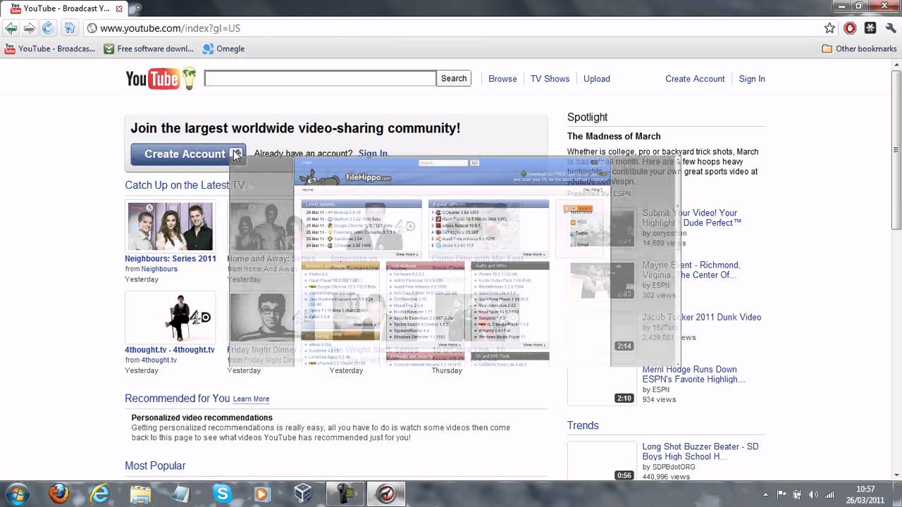
Task: Open Submit Your Video Dude Perfect link
Action: tap(692, 218)
